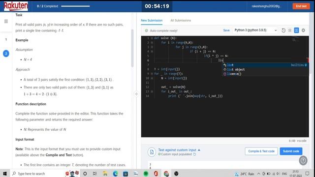Fold code at line 2 for loop
This screenshot has height=177, width=315.
152,43
